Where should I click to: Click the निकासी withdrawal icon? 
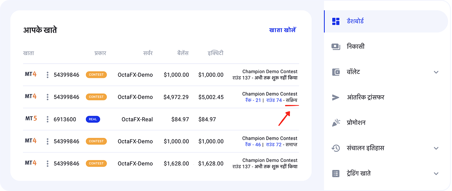pos(336,47)
